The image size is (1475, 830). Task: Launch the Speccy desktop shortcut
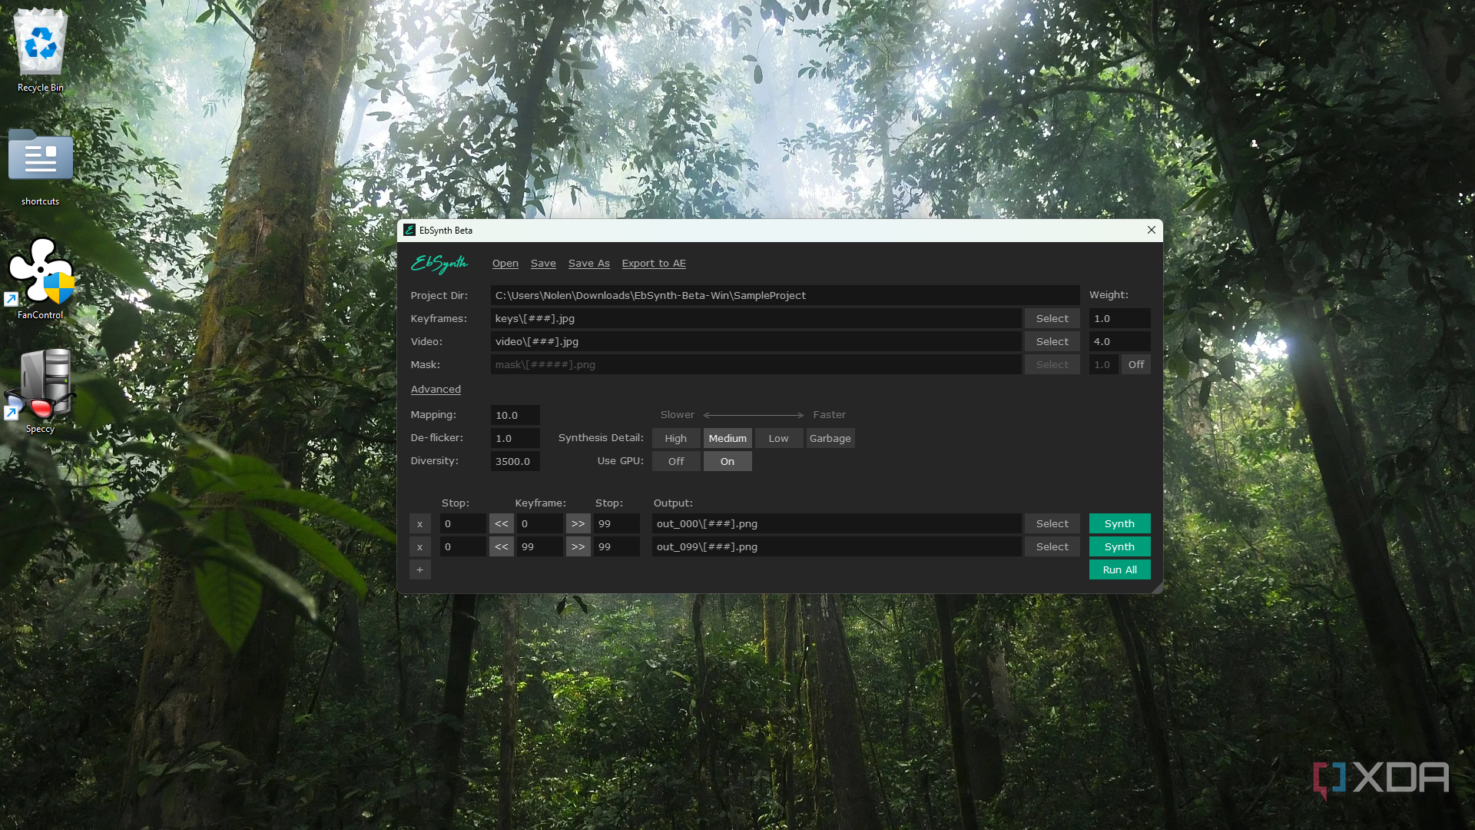(41, 391)
